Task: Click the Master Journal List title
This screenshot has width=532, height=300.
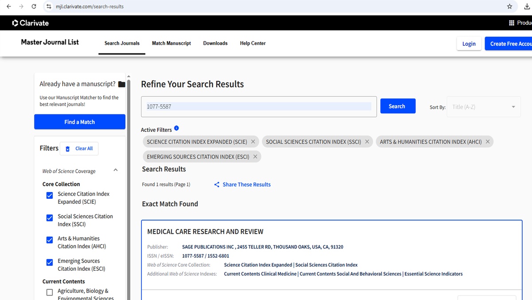Action: [50, 42]
